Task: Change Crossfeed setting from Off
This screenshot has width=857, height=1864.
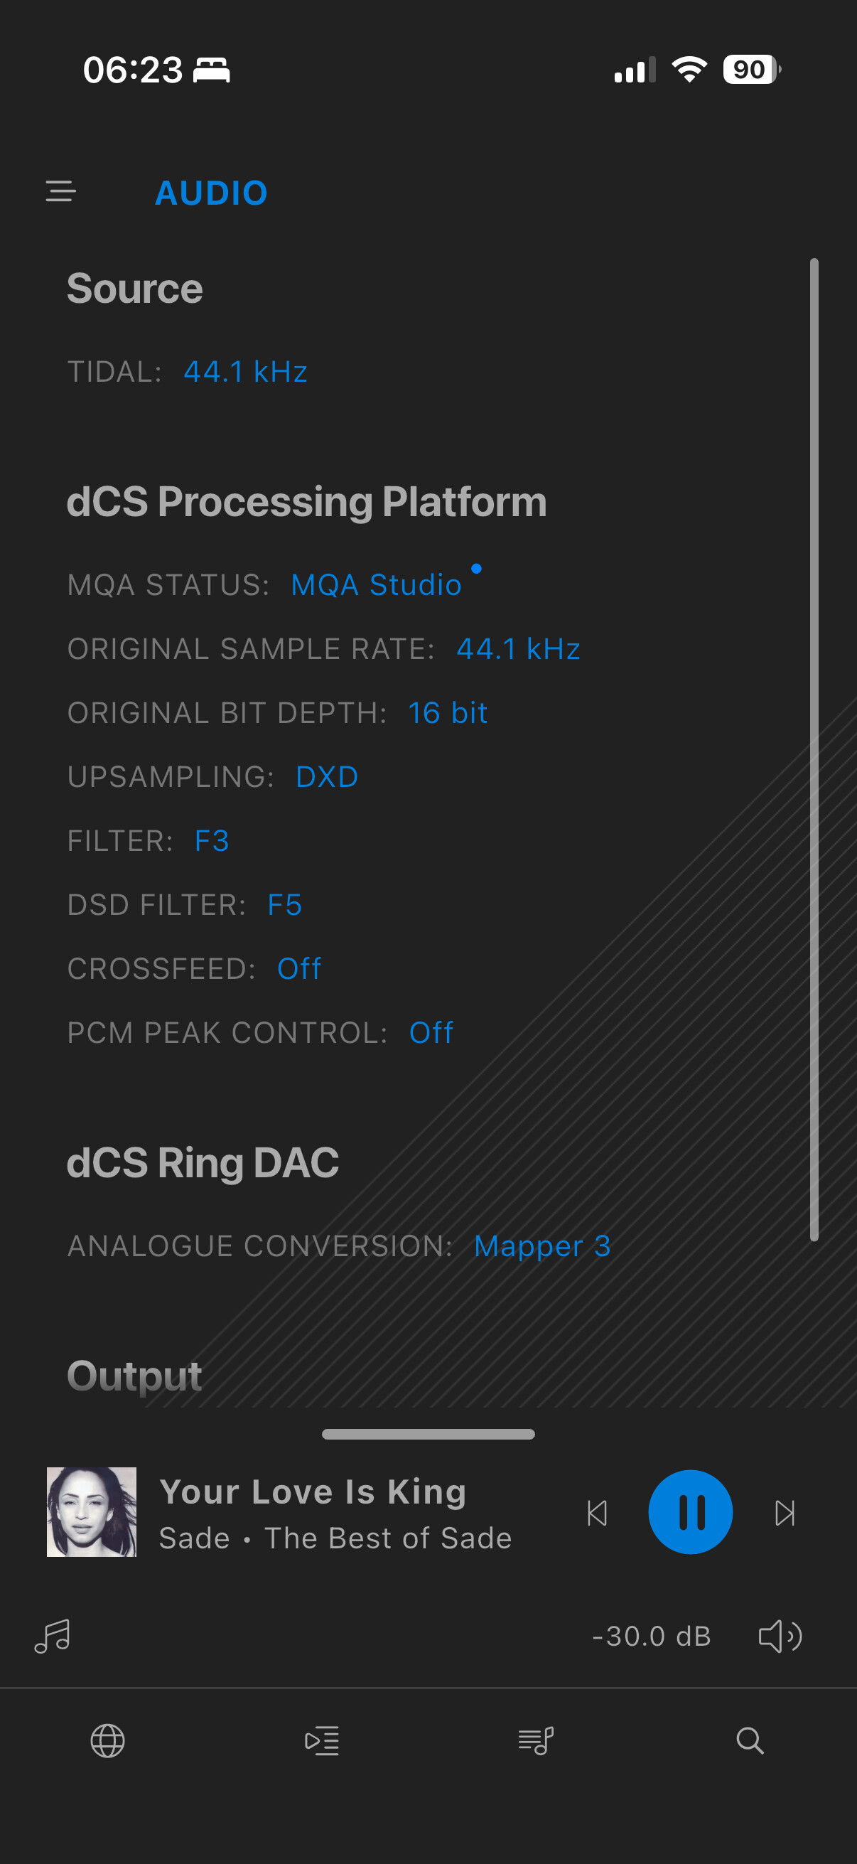Action: (x=299, y=969)
